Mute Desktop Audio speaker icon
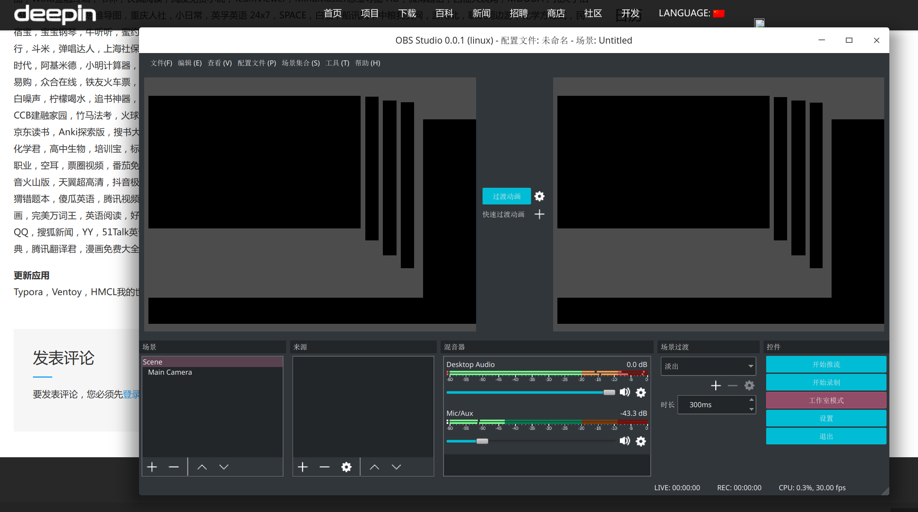 (x=625, y=392)
